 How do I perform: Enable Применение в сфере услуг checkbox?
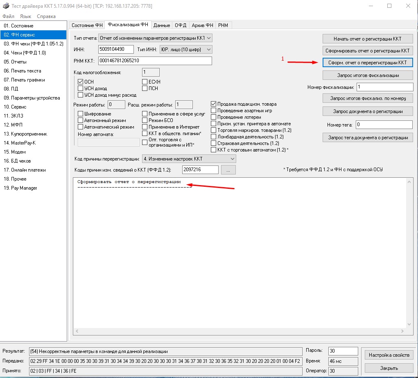[x=145, y=113]
